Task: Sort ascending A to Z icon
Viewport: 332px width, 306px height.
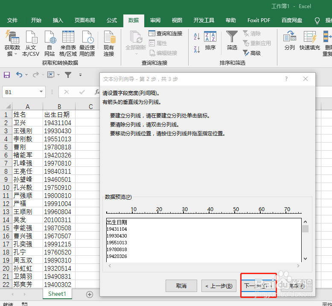Action: [197, 36]
